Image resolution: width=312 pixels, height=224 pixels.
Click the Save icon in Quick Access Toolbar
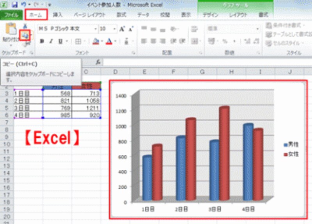pos(14,4)
